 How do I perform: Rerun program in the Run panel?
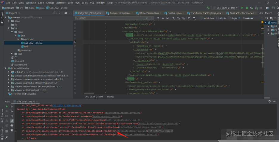7,107
